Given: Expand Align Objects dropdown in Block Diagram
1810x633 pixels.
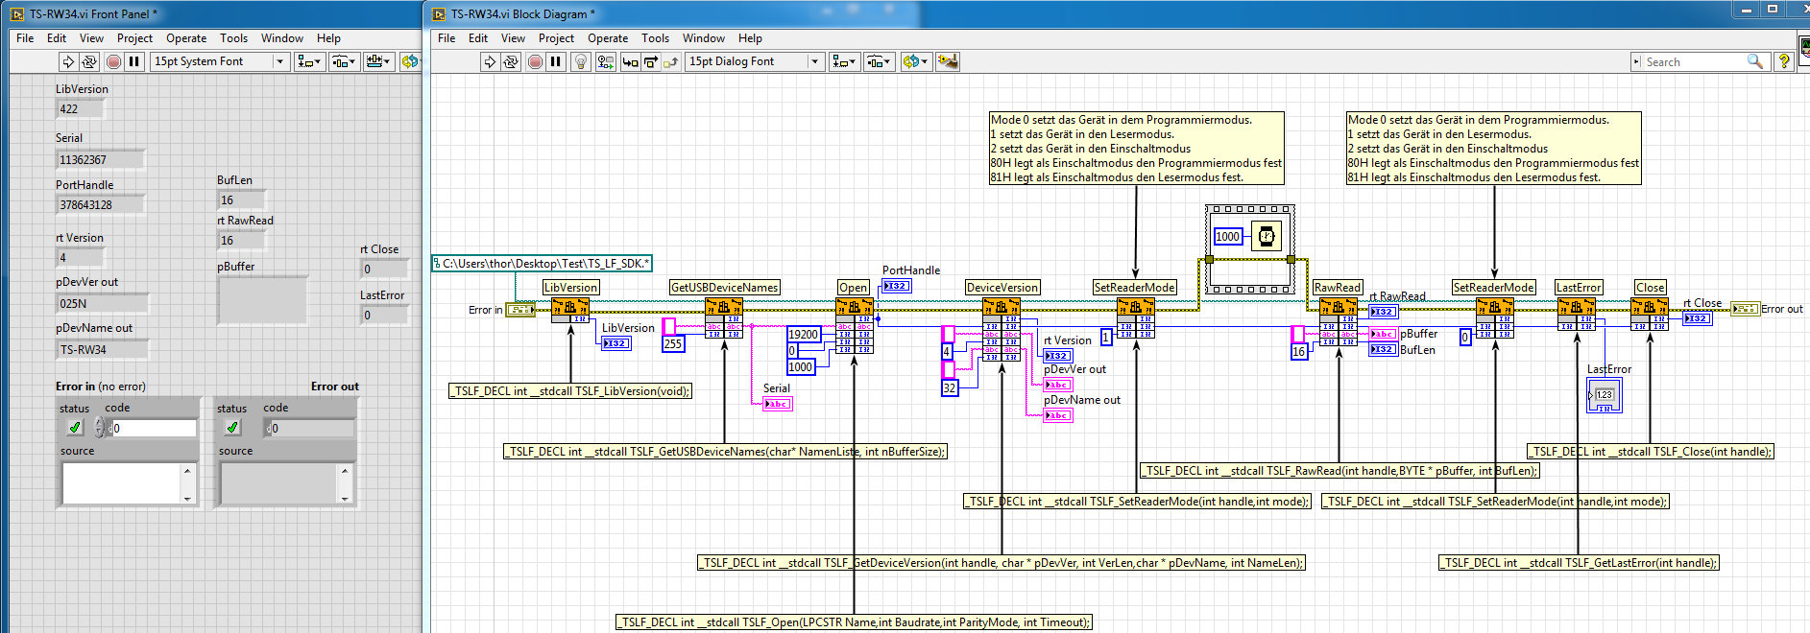Looking at the screenshot, I should [x=844, y=61].
